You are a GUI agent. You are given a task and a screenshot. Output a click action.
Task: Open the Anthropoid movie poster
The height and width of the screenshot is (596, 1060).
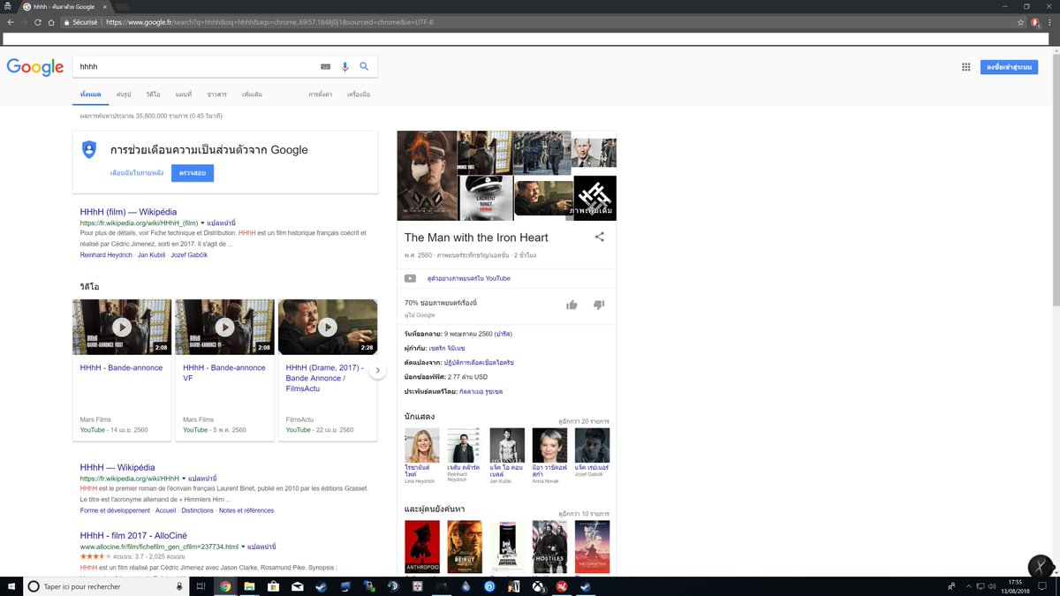click(422, 547)
